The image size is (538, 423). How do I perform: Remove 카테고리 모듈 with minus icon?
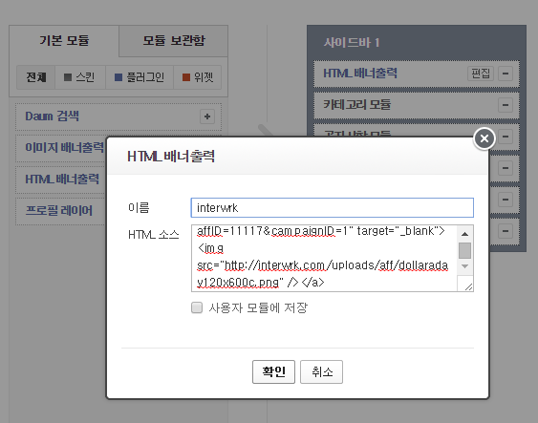[506, 105]
